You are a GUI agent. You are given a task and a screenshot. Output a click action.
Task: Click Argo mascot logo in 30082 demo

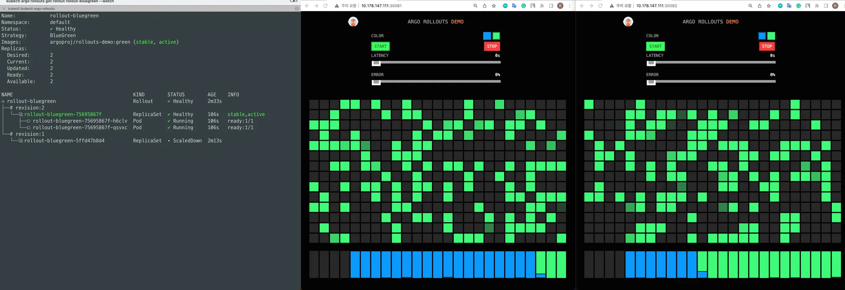point(628,22)
